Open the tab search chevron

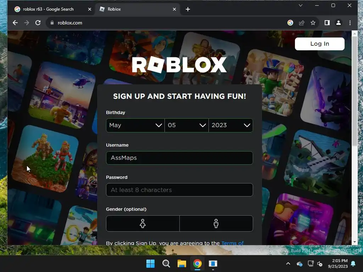coord(301,5)
